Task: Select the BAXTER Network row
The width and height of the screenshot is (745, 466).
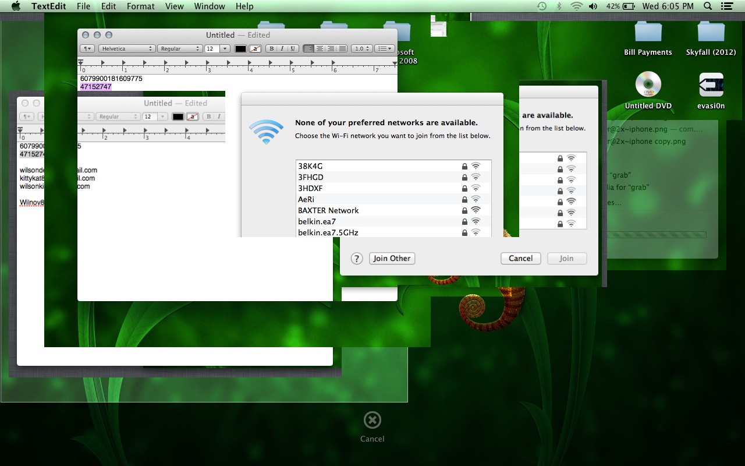Action: 393,210
